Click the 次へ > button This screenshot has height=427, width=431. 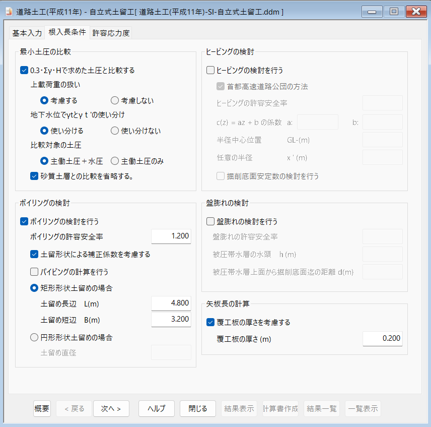111,409
